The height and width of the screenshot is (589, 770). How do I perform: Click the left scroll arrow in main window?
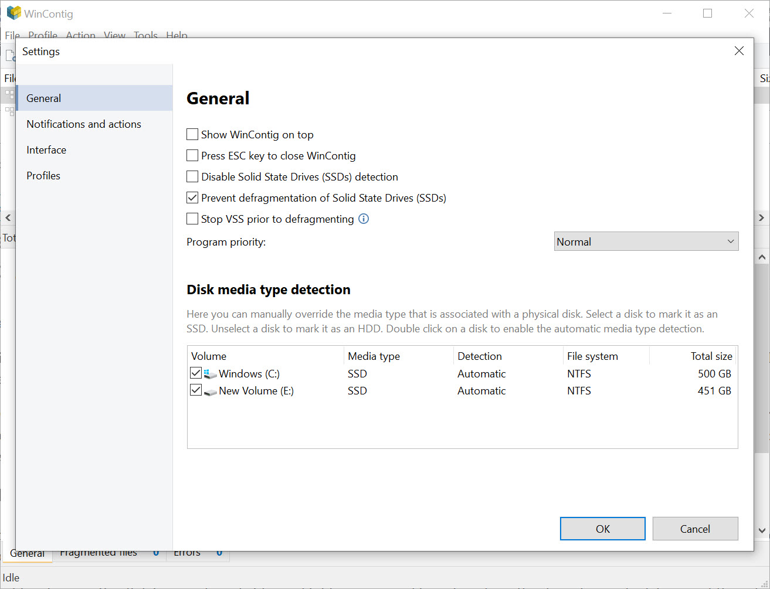coord(8,217)
